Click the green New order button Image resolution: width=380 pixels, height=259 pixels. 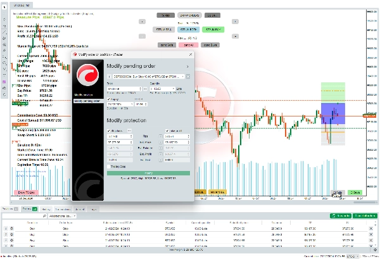[341, 216]
